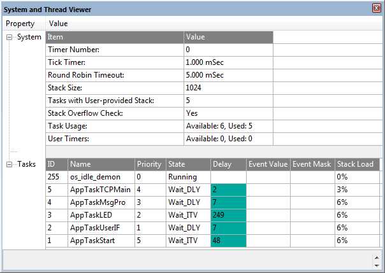Click the Item header in System table
The height and width of the screenshot is (273, 385).
115,38
